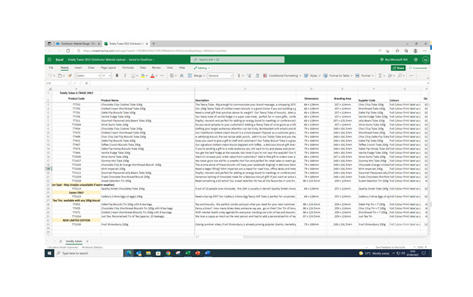The image size is (473, 297).
Task: Open the Edge icon on the taskbar
Action: pyautogui.click(x=129, y=253)
